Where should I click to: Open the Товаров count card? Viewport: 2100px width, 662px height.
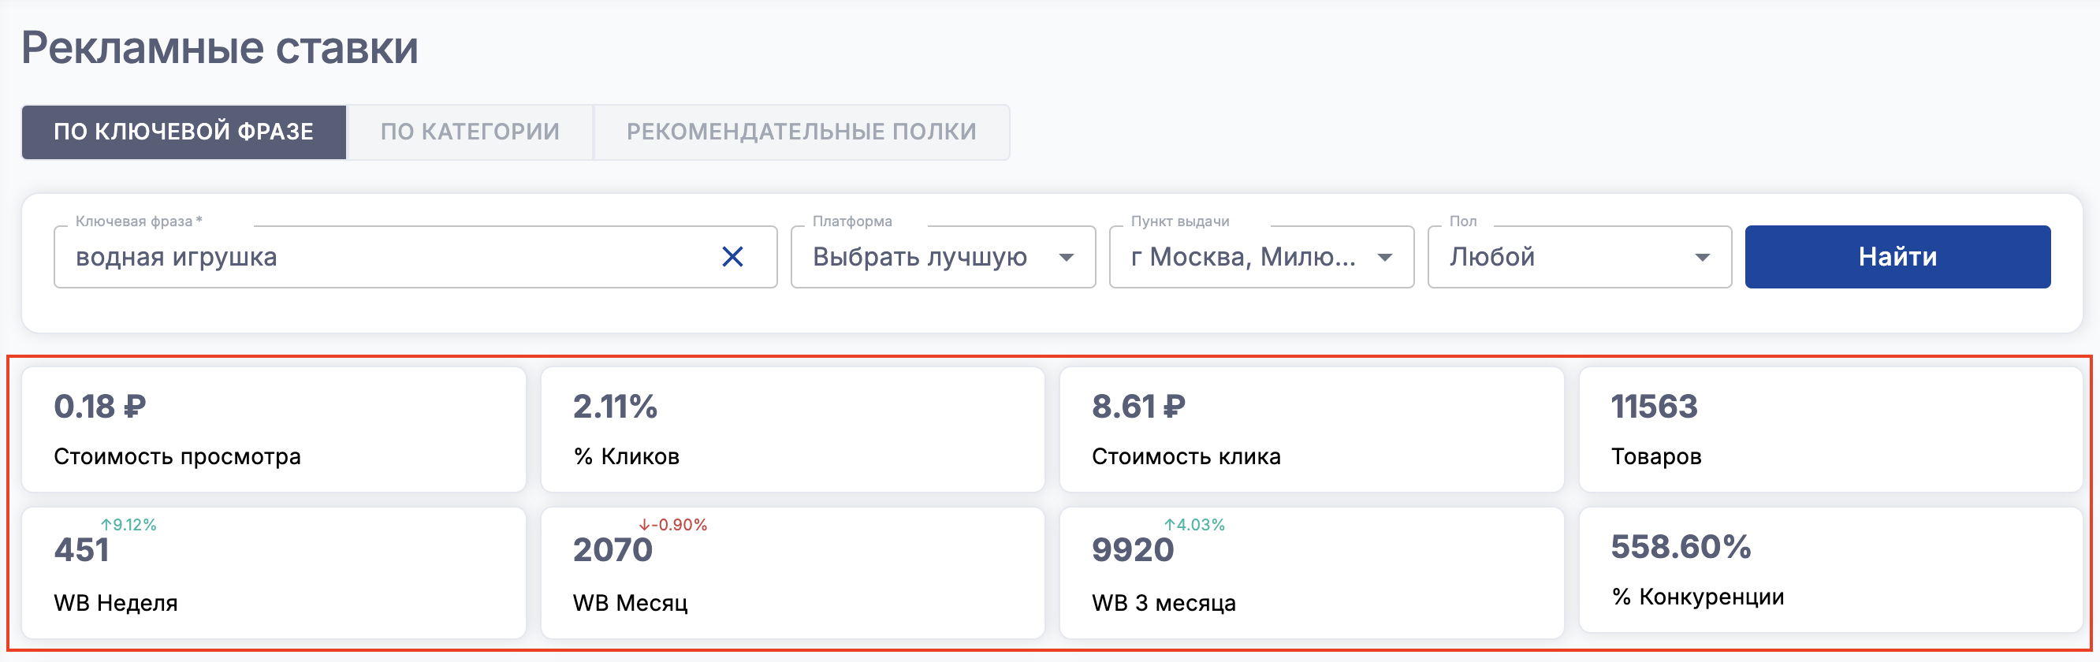tap(1830, 430)
